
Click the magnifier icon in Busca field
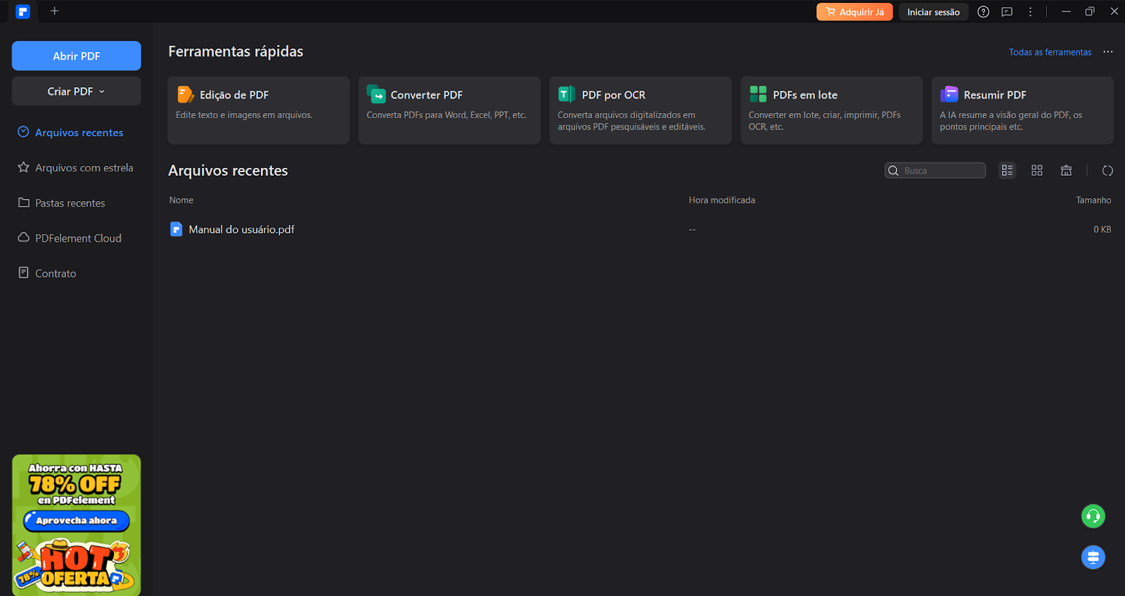pyautogui.click(x=894, y=171)
